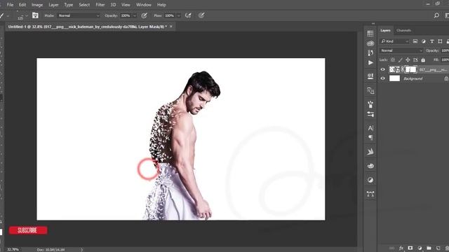Toggle airbrush build-up button
The width and height of the screenshot is (449, 252).
[188, 15]
